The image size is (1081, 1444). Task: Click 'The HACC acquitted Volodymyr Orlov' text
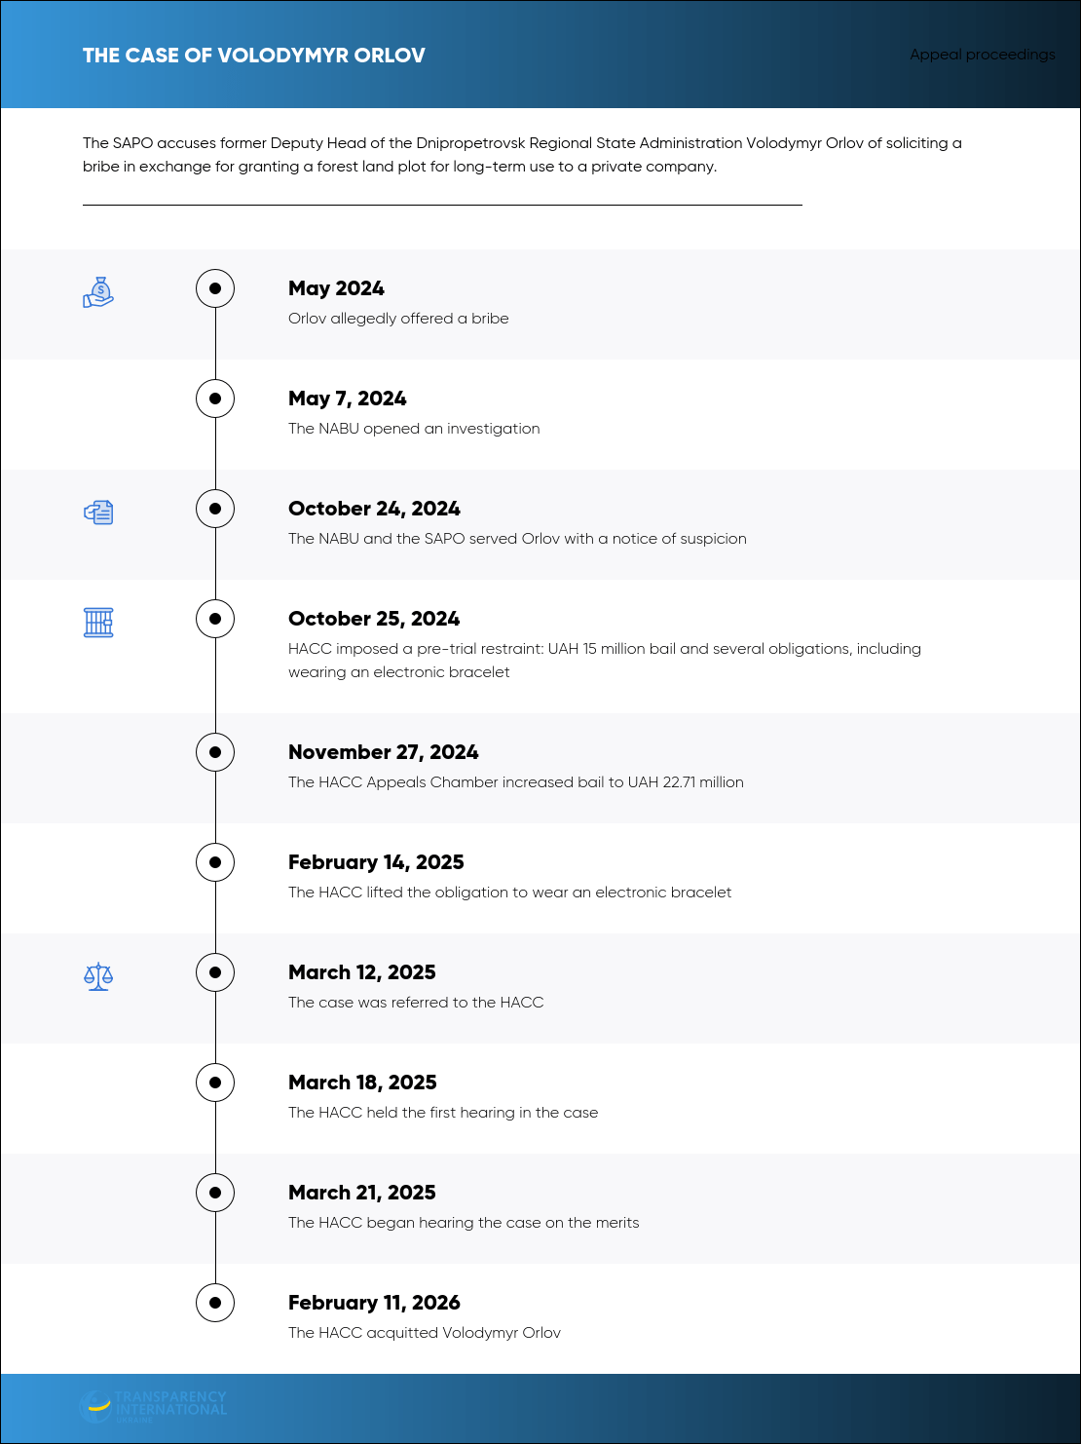tap(425, 1333)
